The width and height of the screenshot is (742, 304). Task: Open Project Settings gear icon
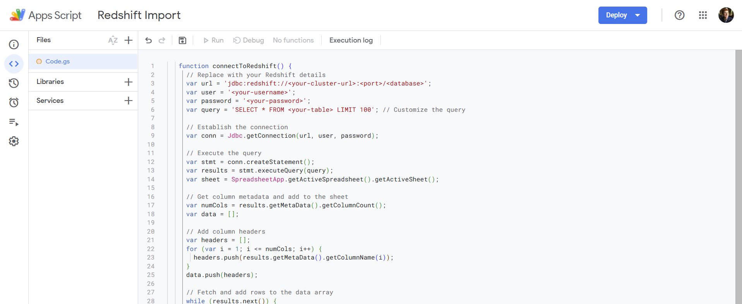[14, 142]
